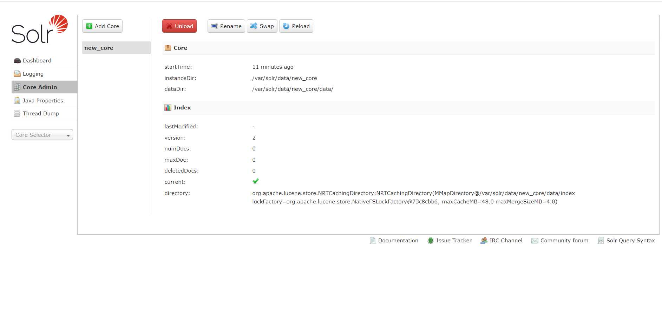Viewport: 662px width, 309px height.
Task: Click the NRTCachingDirectory directory value
Action: coord(413,193)
